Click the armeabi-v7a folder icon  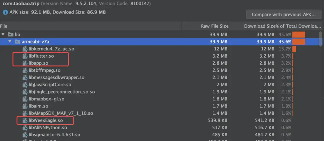pyautogui.click(x=18, y=42)
